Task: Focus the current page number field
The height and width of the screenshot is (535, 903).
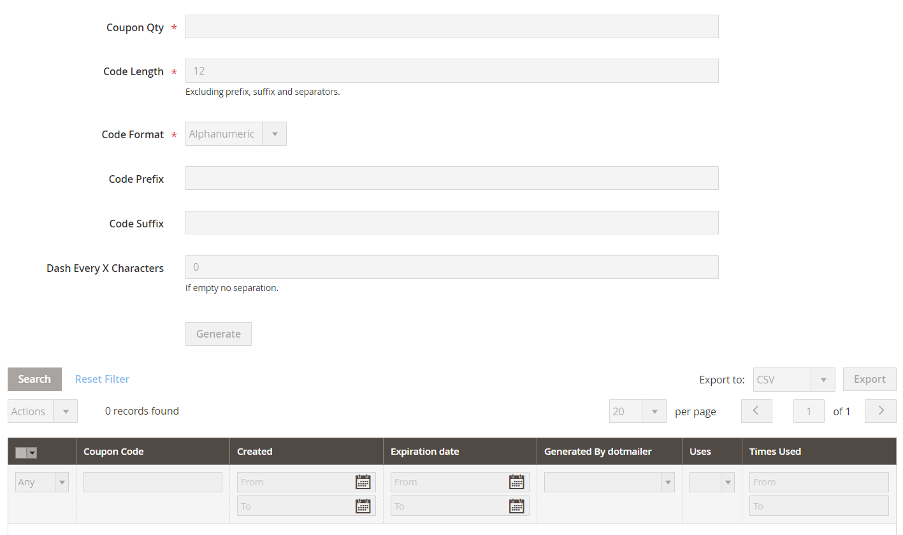Action: pos(809,411)
